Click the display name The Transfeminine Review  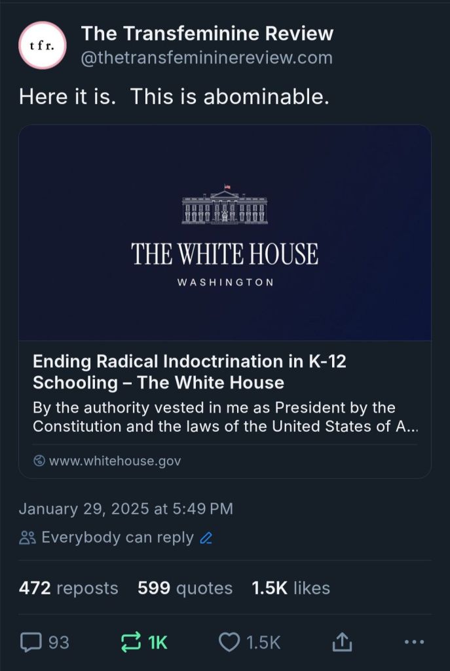point(208,33)
